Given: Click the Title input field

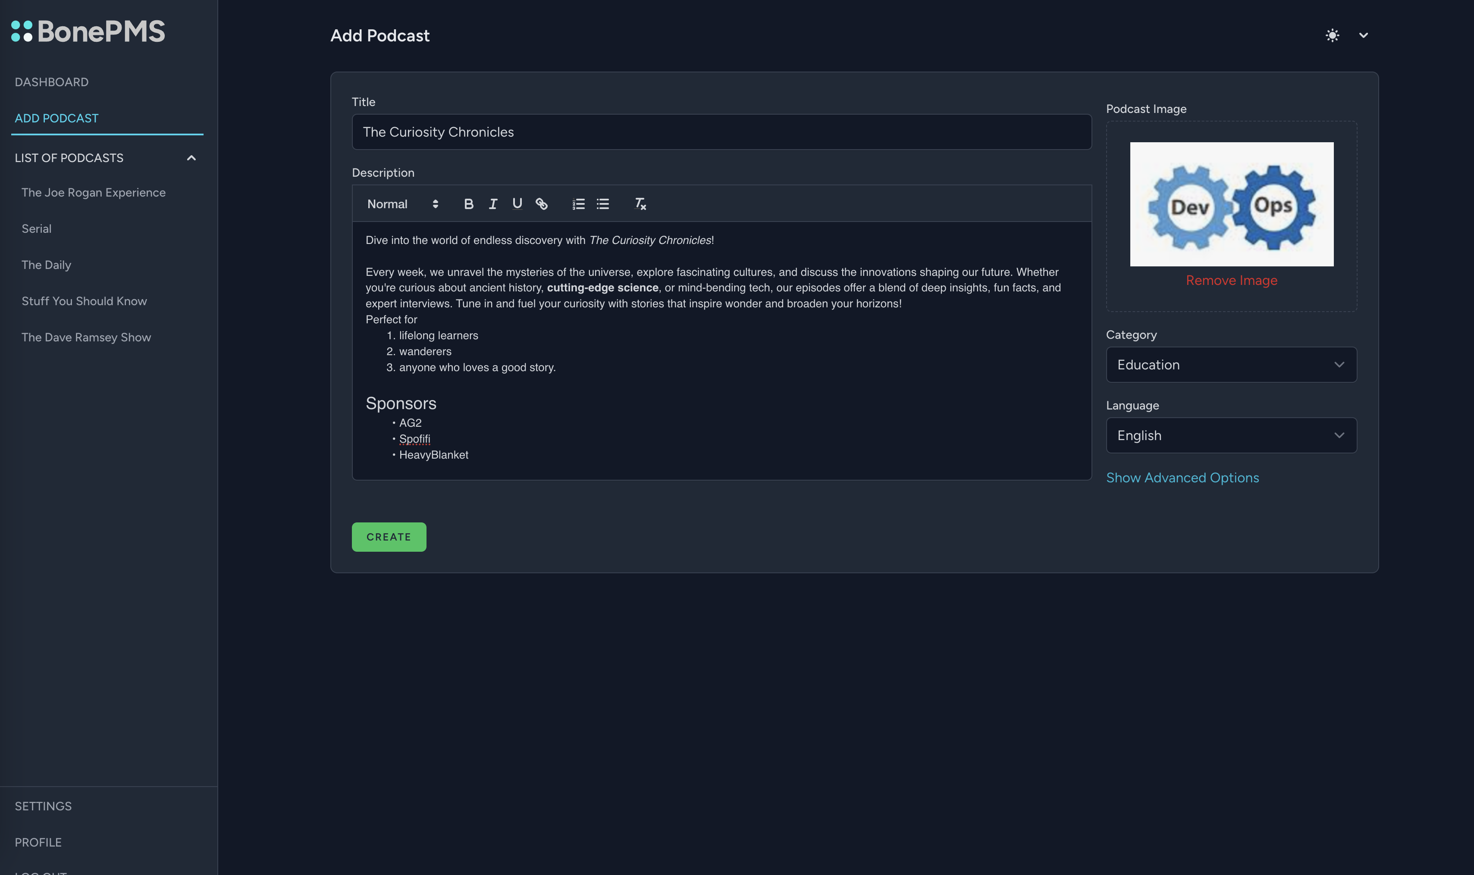Looking at the screenshot, I should coord(721,132).
